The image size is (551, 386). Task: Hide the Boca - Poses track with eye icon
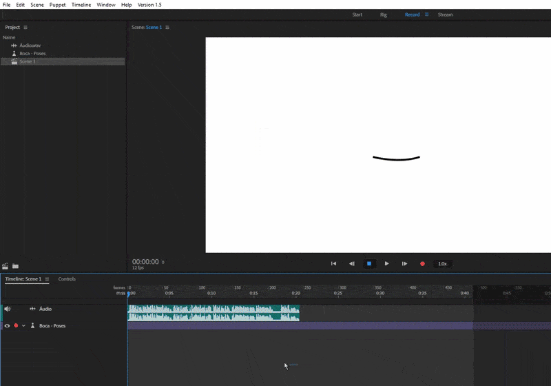coord(7,325)
